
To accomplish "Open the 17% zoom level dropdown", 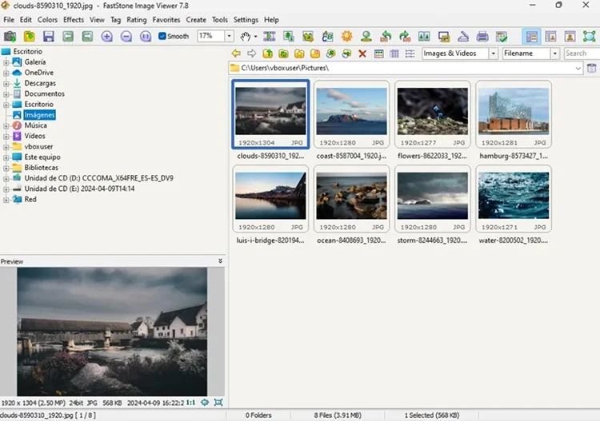I will (230, 36).
